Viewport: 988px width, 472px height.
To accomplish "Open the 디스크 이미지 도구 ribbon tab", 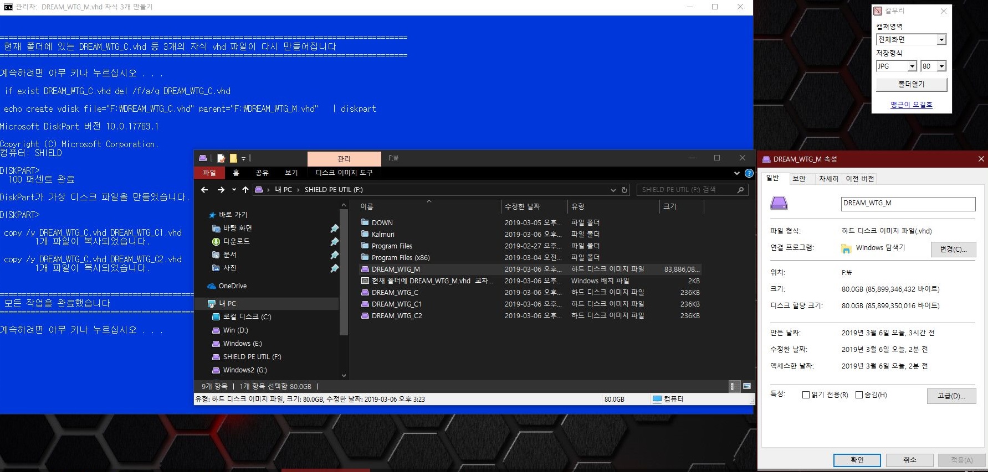I will (x=344, y=173).
